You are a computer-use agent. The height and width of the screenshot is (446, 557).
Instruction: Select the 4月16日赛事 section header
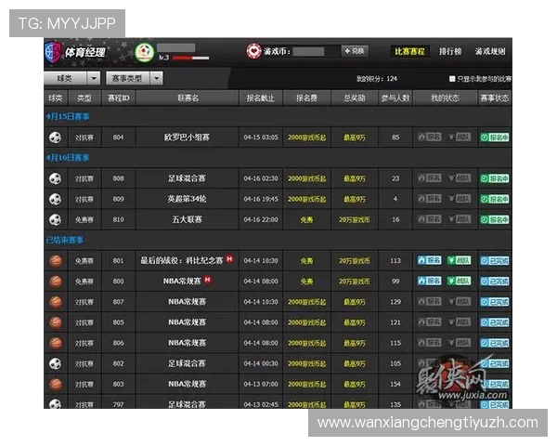(67, 158)
